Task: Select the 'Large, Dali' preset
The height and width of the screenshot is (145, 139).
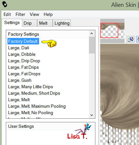Action: 18,48
